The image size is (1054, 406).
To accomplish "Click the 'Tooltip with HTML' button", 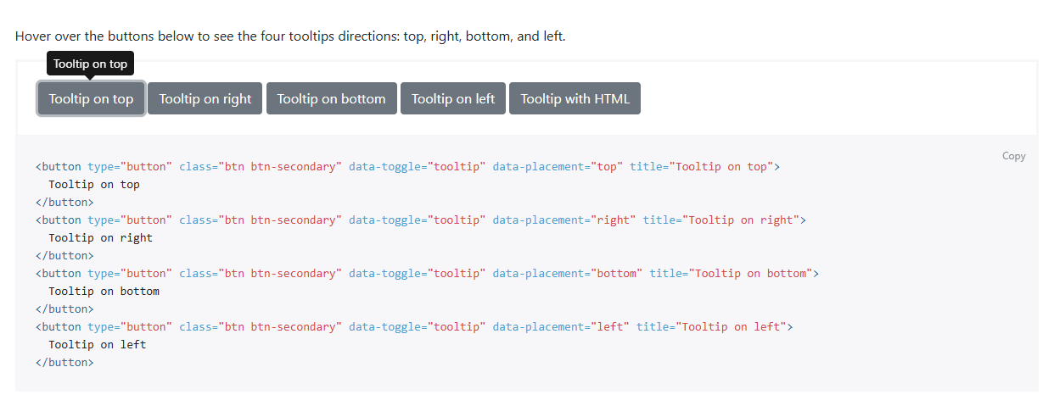I will click(575, 98).
